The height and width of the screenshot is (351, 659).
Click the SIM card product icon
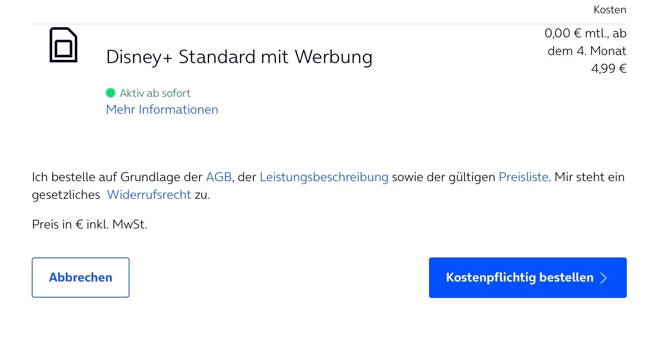[63, 45]
